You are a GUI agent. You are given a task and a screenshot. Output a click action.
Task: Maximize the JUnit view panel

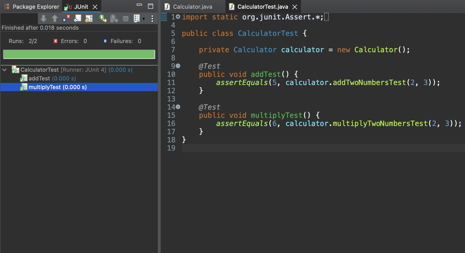[151, 6]
